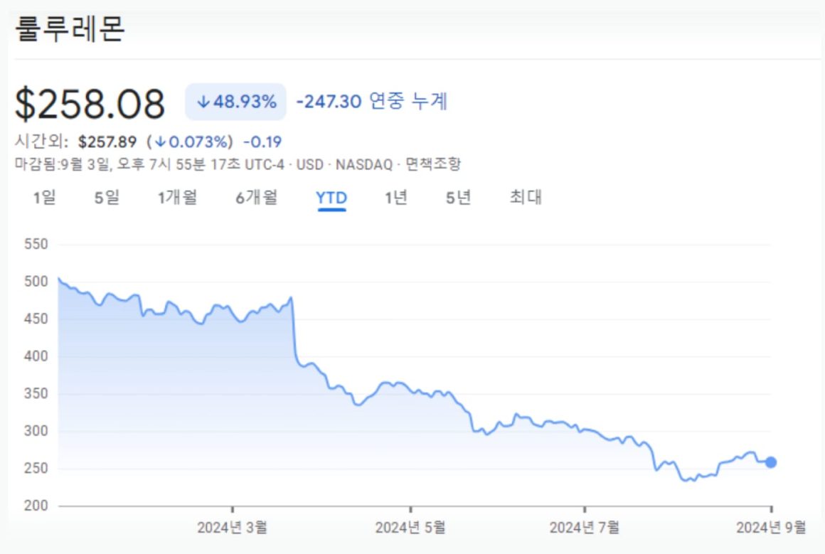825x554 pixels.
Task: Click the 룰루레몬 stock title
Action: 70,28
